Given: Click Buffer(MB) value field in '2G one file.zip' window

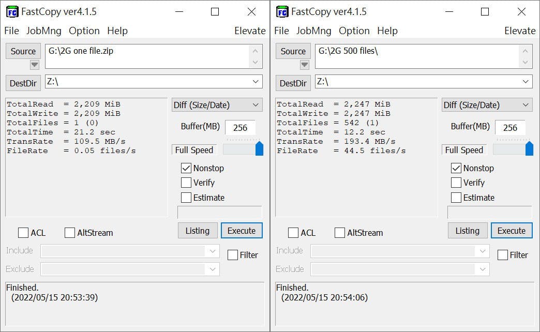Looking at the screenshot, I should (x=240, y=127).
